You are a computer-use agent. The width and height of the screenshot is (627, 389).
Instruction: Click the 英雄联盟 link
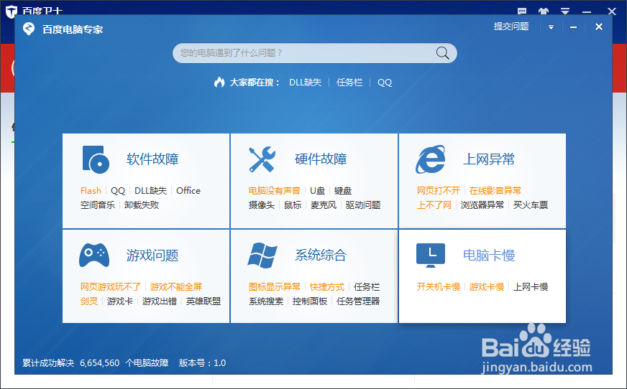pos(203,301)
